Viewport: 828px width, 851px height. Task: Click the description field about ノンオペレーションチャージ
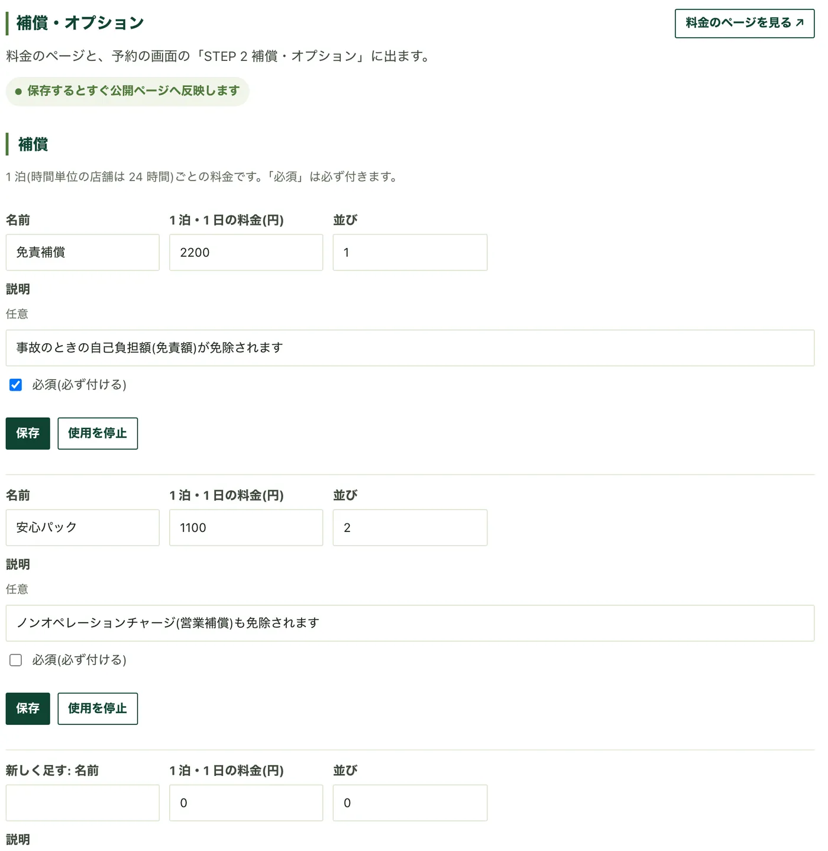410,623
